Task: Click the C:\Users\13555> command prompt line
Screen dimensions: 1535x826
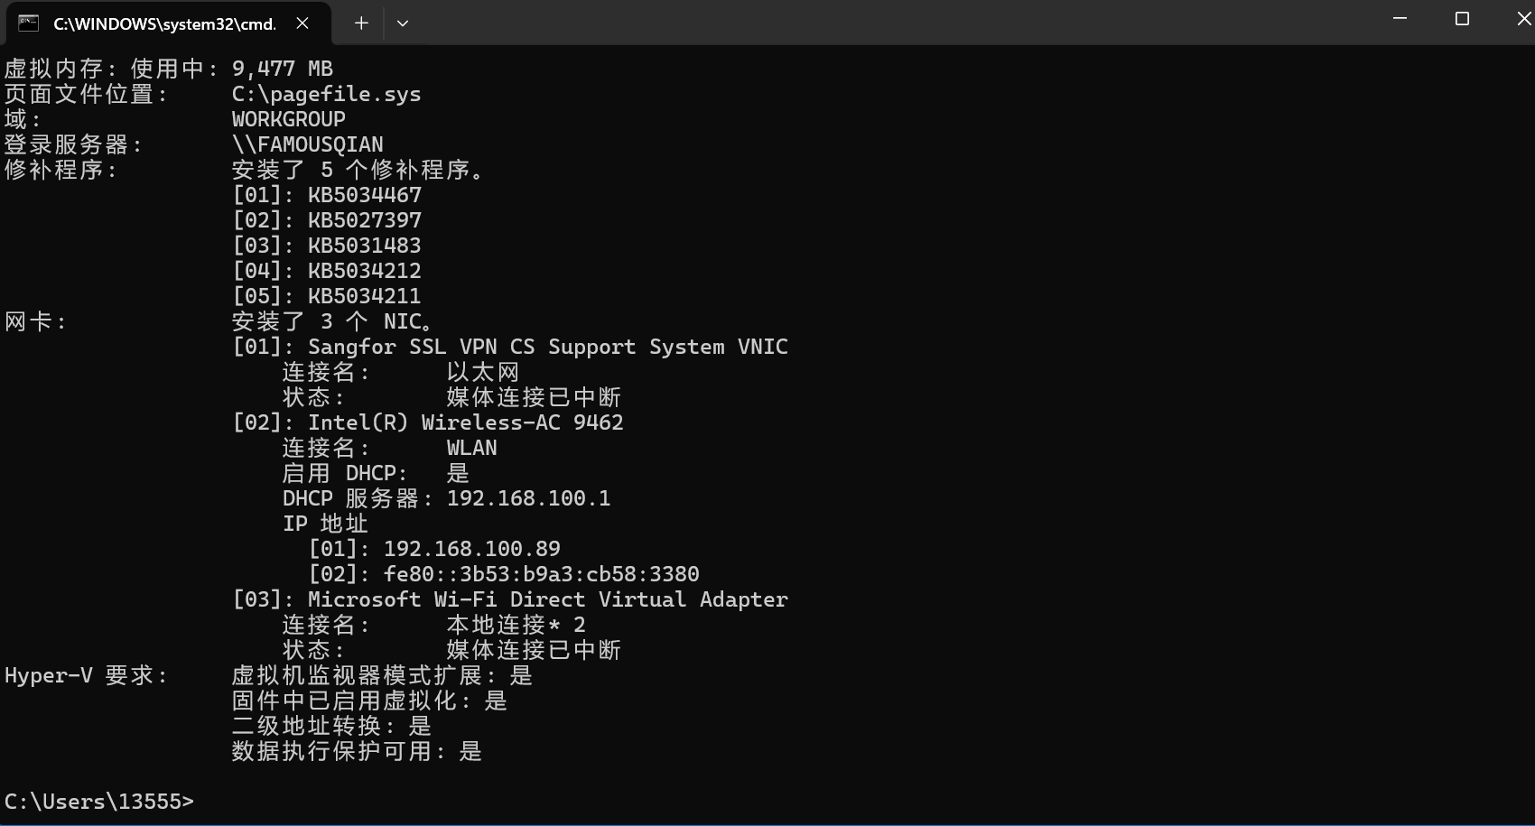Action: coord(99,802)
